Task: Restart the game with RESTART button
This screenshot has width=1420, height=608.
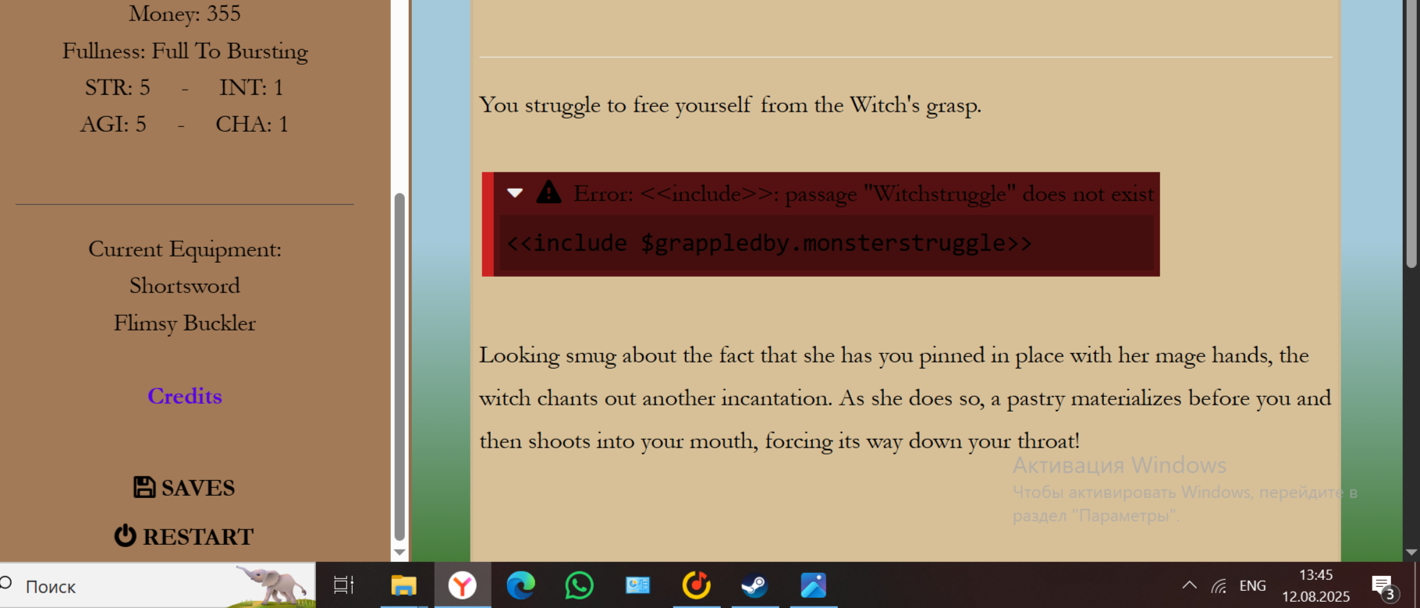Action: (184, 536)
